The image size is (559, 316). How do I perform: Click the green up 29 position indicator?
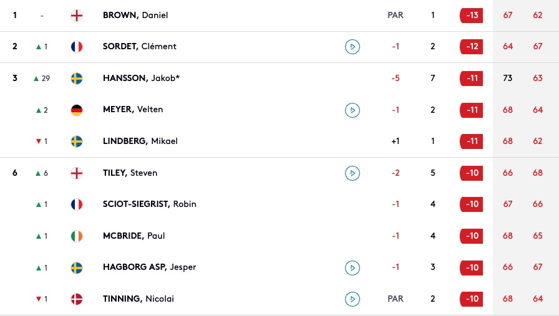[x=42, y=79]
